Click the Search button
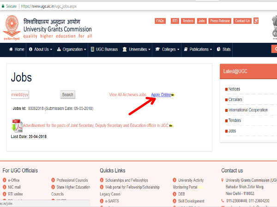 68,94
